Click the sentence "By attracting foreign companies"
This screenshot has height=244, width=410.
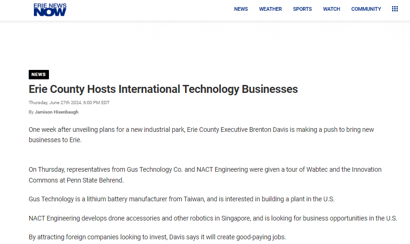point(157,237)
